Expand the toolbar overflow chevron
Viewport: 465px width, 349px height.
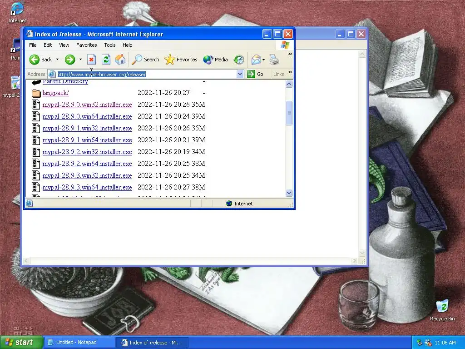point(290,54)
